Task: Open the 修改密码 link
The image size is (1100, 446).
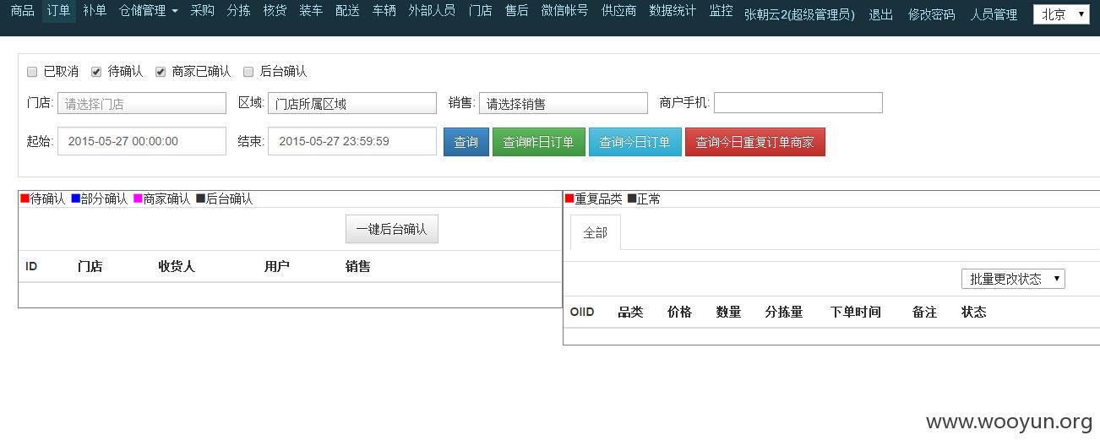Action: click(x=931, y=14)
